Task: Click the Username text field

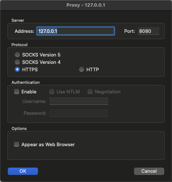Action: click(x=79, y=101)
